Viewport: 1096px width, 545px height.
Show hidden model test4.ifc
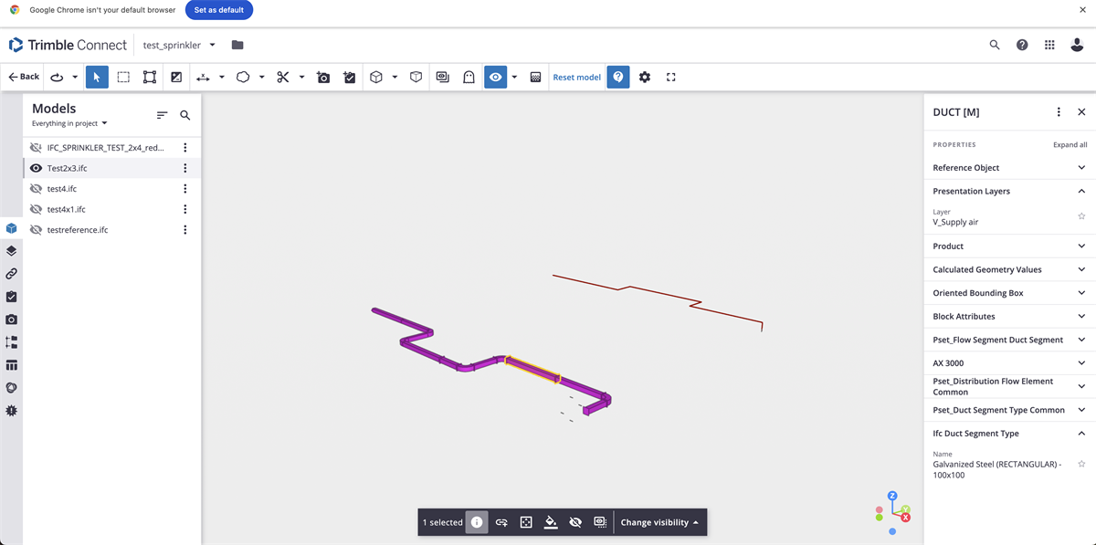click(x=34, y=188)
